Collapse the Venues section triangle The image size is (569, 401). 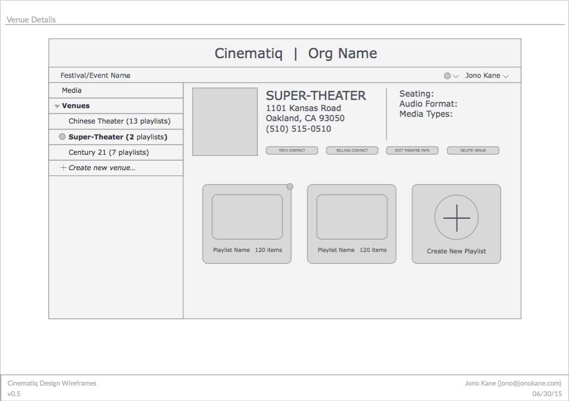tap(57, 106)
